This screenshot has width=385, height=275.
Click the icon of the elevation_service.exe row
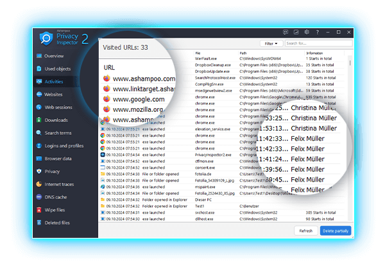tap(103, 129)
